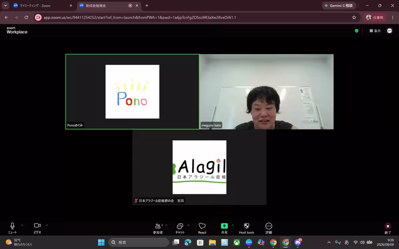Open File Explorer from the taskbar
Screen dimensions: 399x249
coord(212,242)
